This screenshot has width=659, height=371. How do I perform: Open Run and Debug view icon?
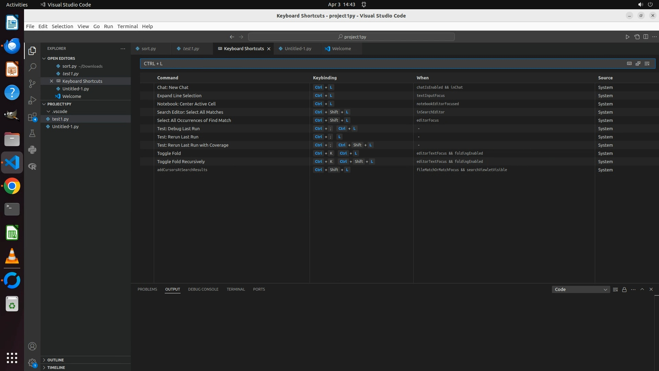32,100
